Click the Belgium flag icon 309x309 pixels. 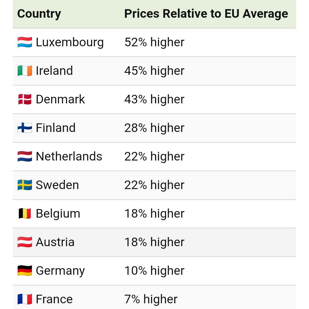[25, 214]
